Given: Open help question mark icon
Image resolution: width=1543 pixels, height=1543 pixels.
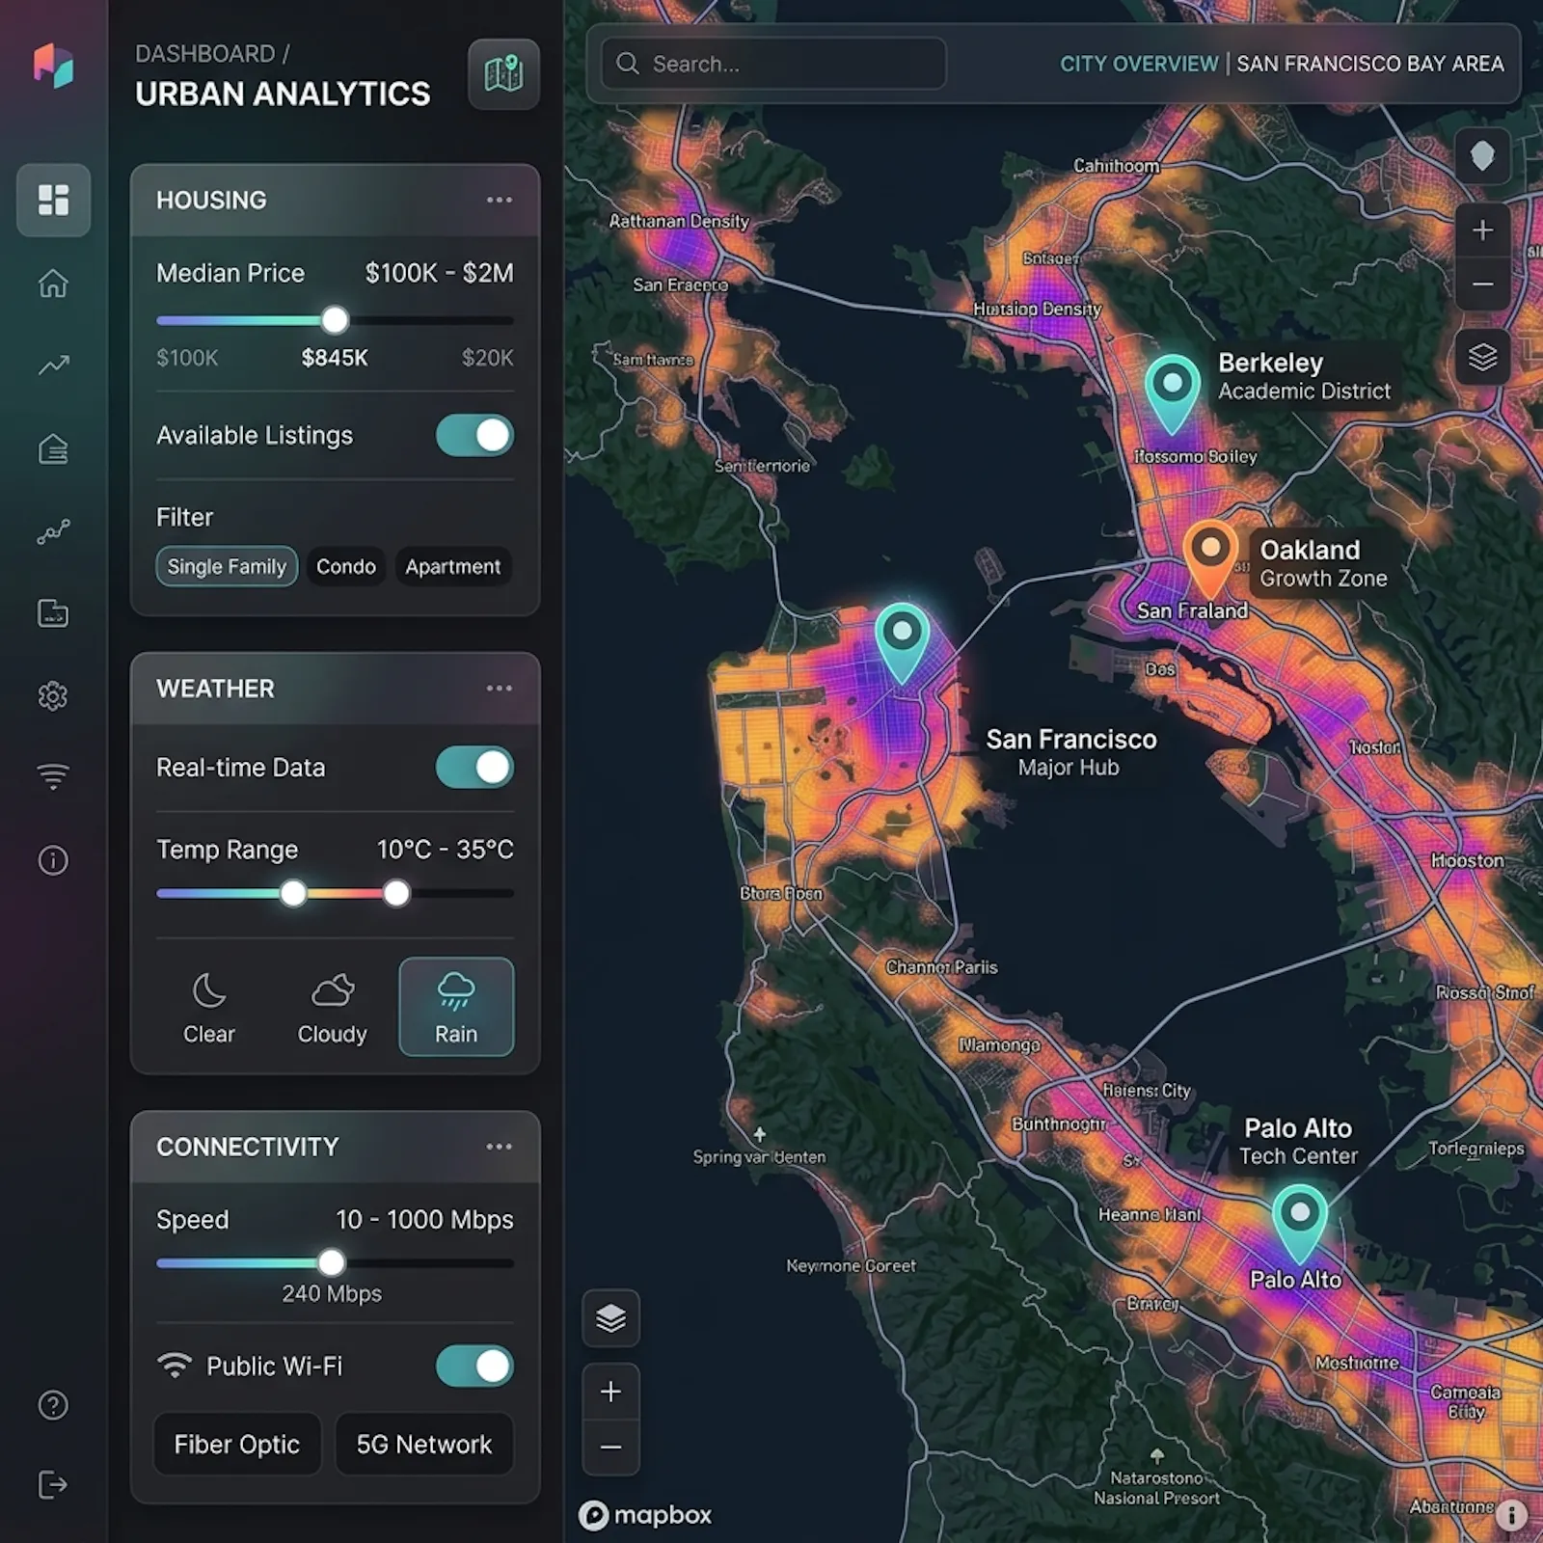Looking at the screenshot, I should point(53,1405).
